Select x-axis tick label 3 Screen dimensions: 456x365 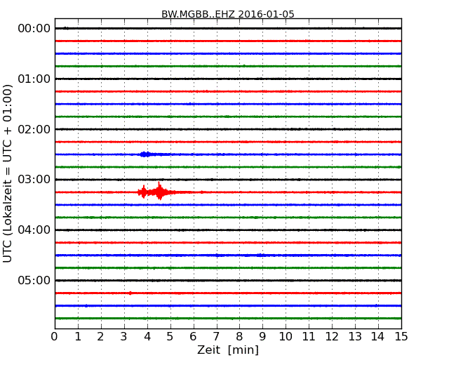tap(124, 337)
